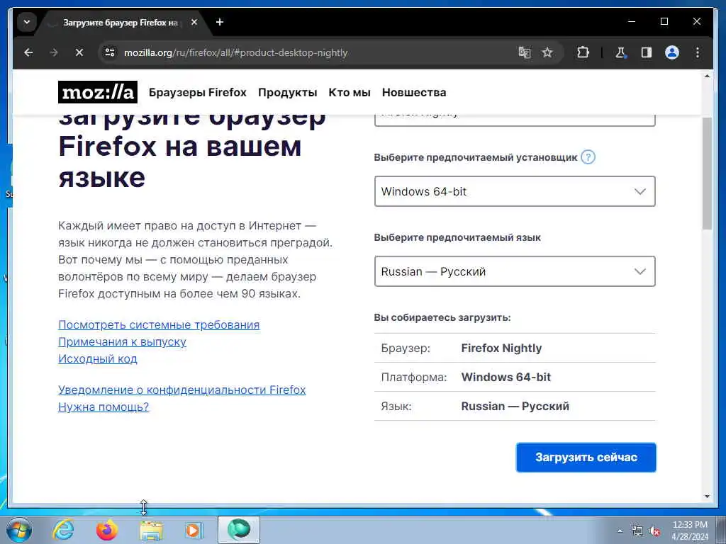Open 'Примечания к выпуску' link
Viewport: 726px width, 544px height.
pos(122,342)
